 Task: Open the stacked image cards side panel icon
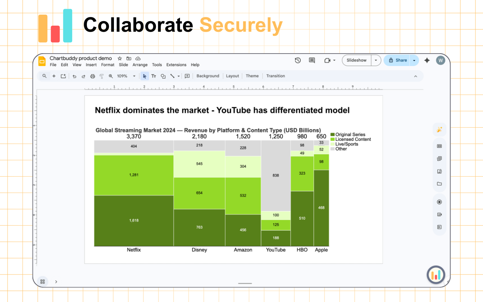pos(439,159)
